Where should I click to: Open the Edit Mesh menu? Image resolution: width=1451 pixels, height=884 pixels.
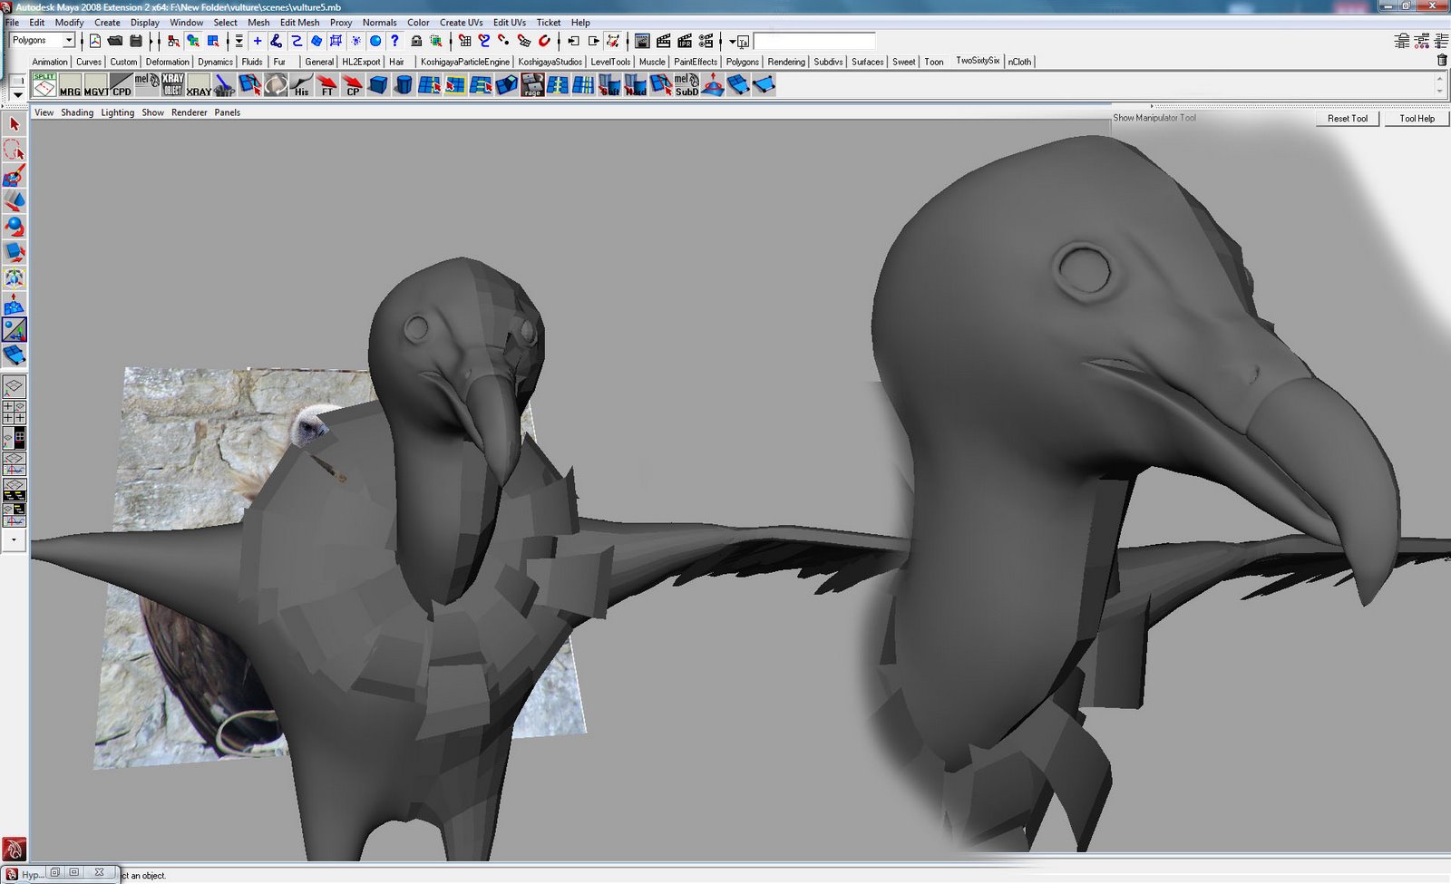[299, 23]
